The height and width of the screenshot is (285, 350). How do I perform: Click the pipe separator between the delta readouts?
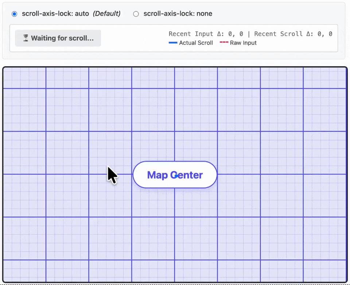249,34
